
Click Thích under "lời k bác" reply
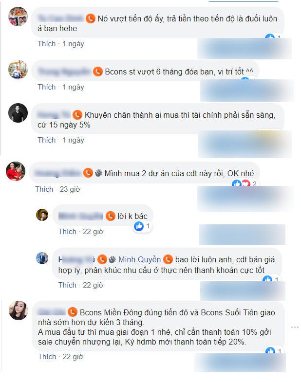click(67, 232)
